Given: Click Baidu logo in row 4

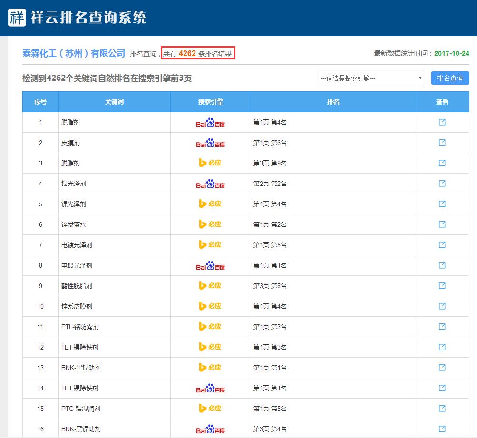Looking at the screenshot, I should coord(211,184).
